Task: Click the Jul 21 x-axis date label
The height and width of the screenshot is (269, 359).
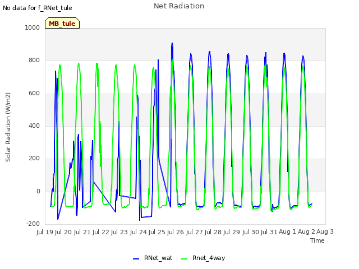Action: [x=82, y=232]
